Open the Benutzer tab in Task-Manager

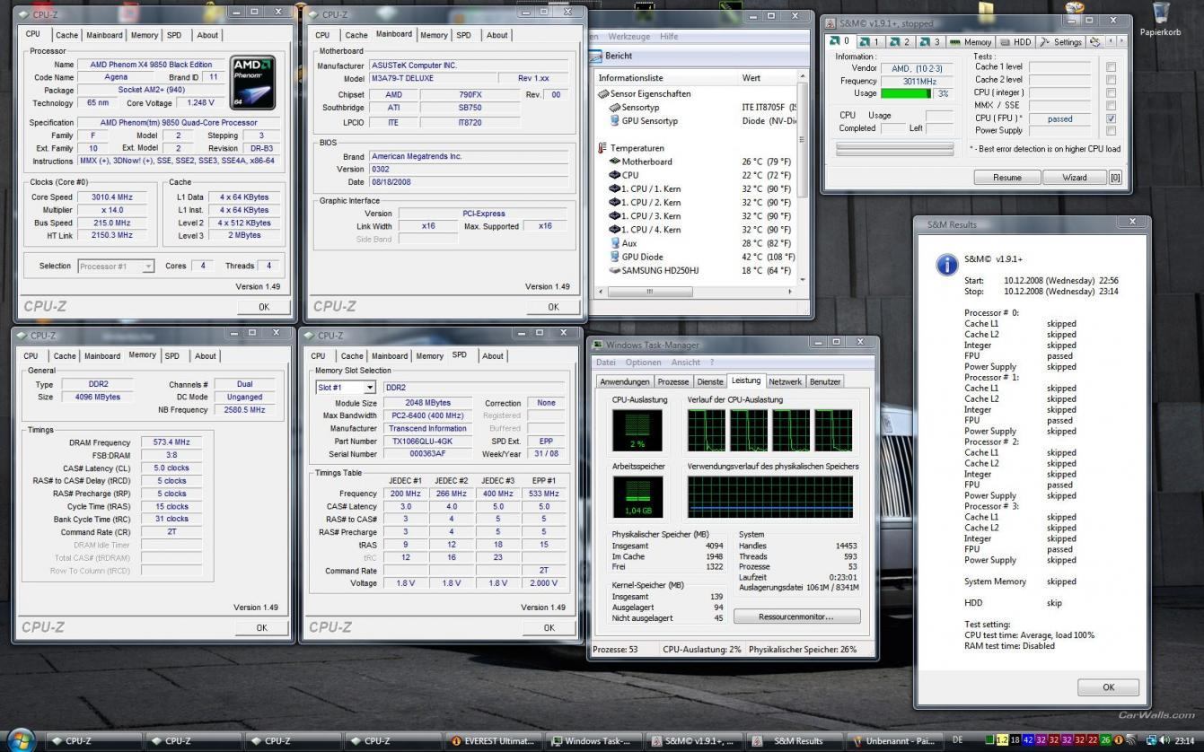pyautogui.click(x=825, y=381)
